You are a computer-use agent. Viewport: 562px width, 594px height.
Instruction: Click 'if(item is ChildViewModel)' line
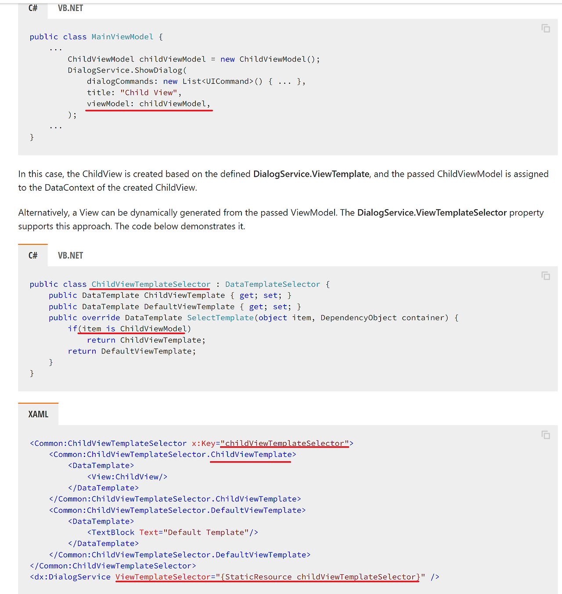(x=130, y=329)
